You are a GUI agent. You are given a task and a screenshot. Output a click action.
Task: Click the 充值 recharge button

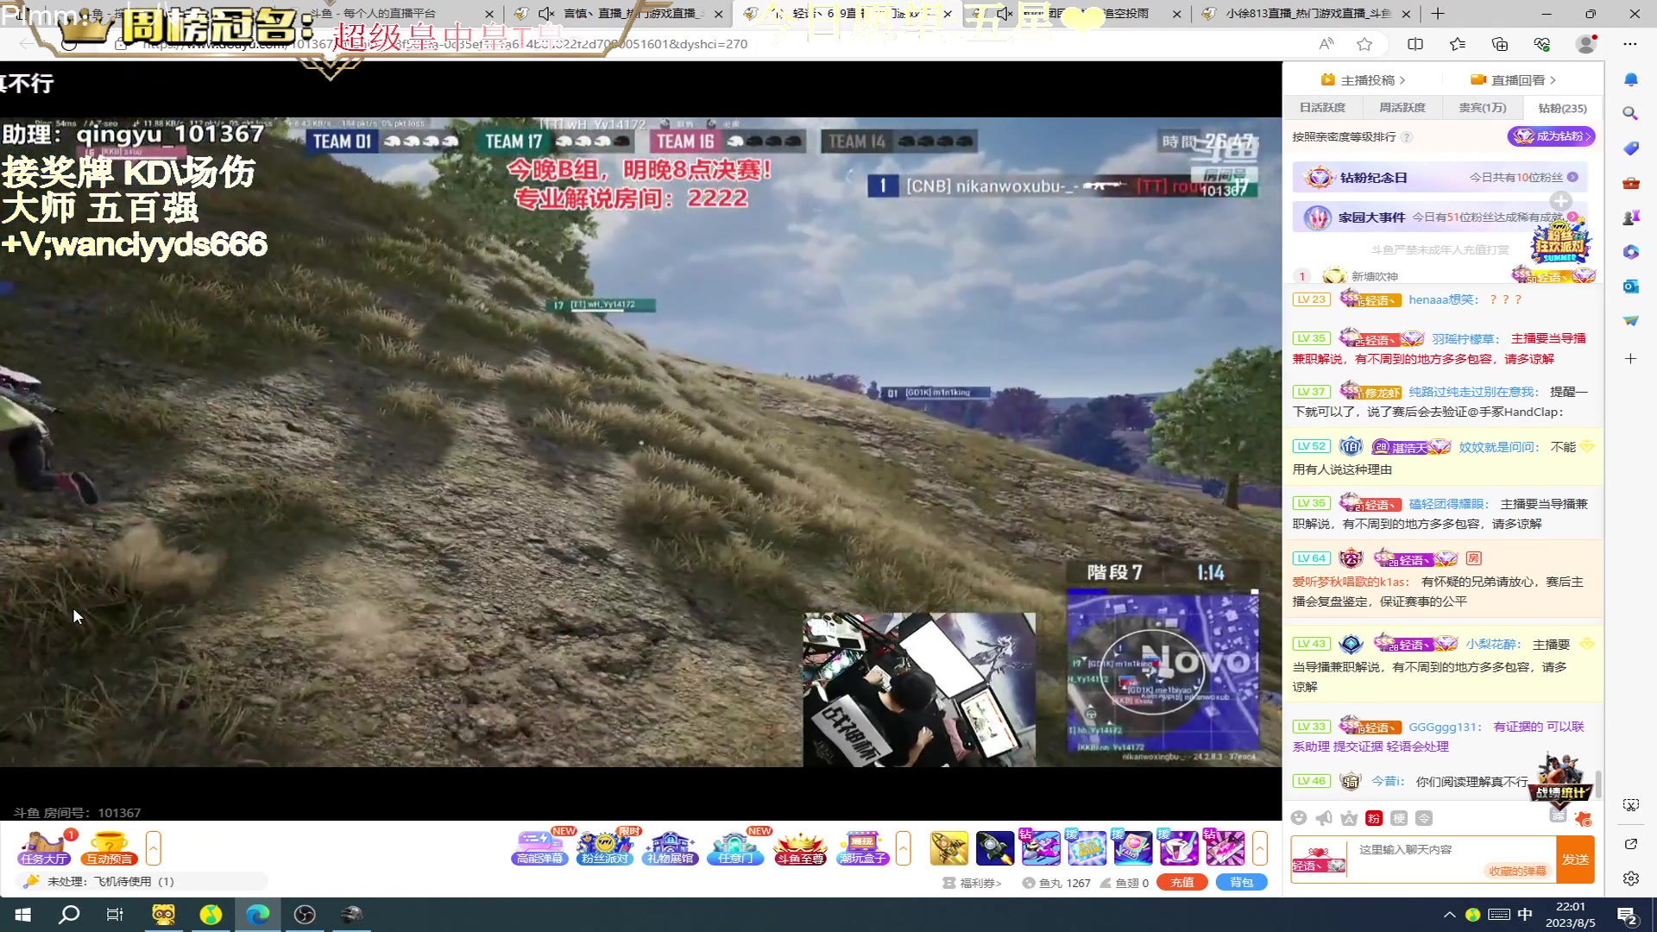(x=1182, y=883)
